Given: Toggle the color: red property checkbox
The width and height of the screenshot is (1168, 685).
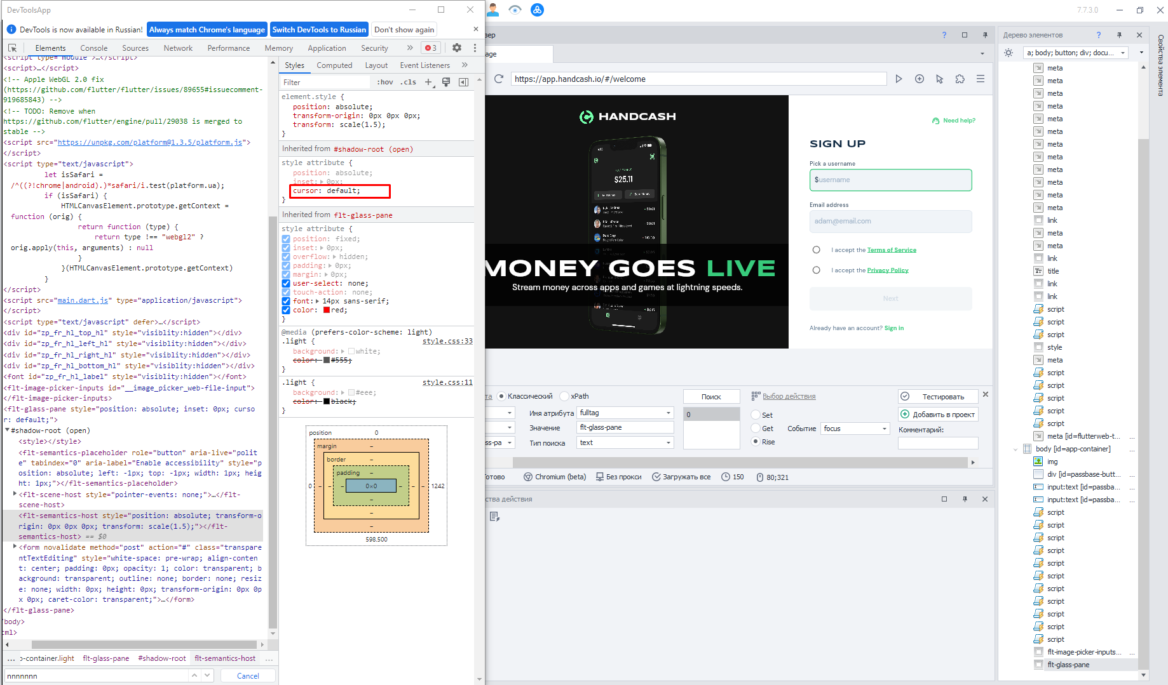Looking at the screenshot, I should [x=286, y=310].
